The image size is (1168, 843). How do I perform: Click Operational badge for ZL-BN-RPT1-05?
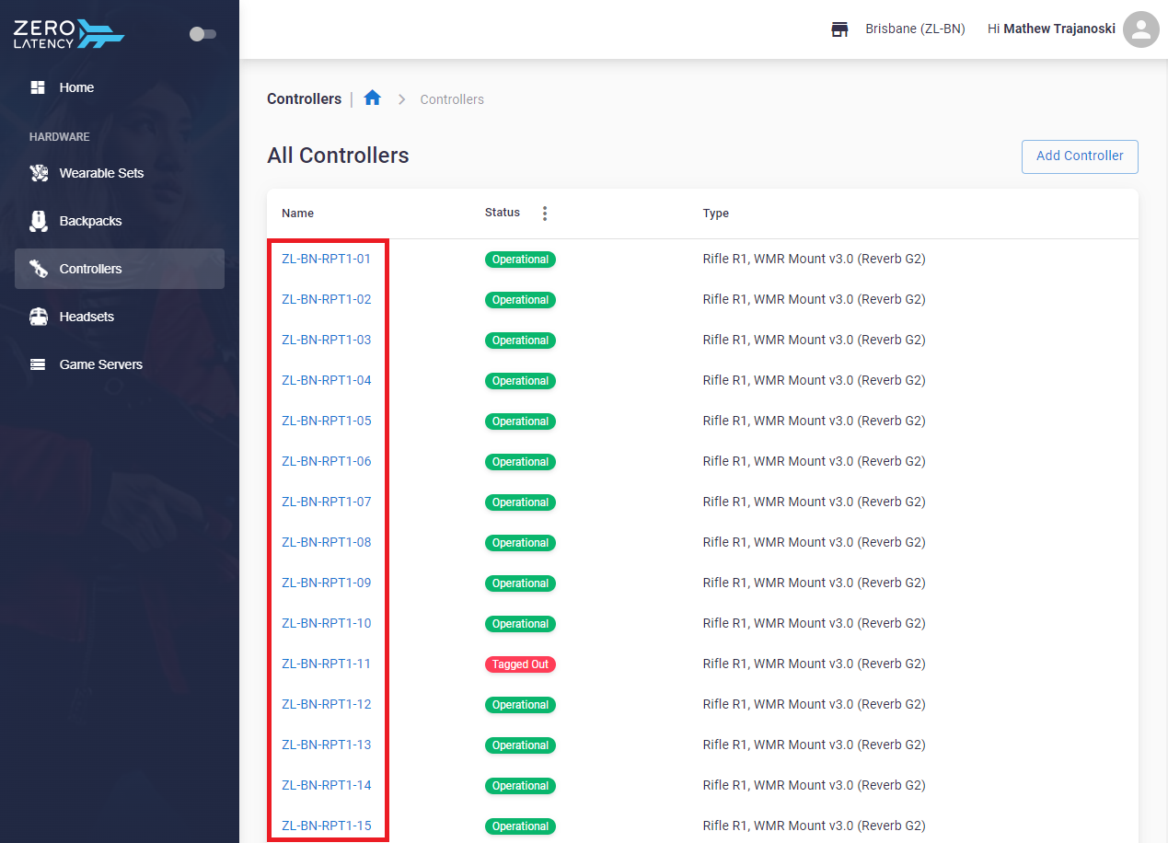click(x=520, y=421)
